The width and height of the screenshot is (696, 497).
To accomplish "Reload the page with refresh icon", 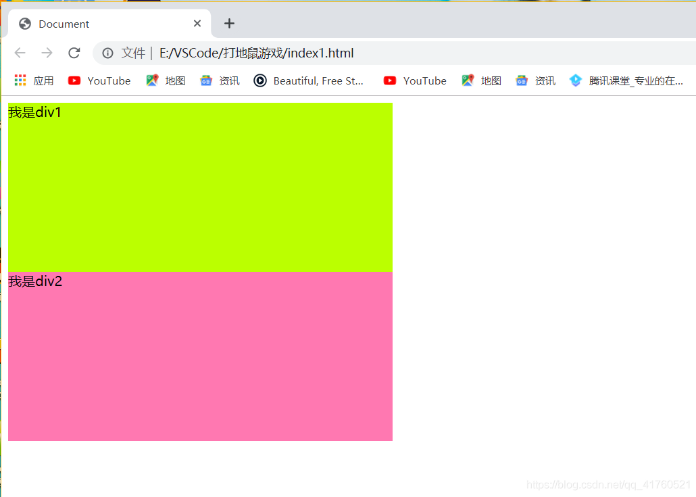I will click(x=74, y=53).
